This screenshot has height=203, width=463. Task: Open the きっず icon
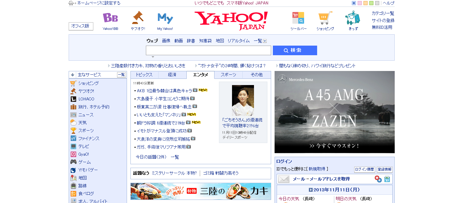click(352, 18)
